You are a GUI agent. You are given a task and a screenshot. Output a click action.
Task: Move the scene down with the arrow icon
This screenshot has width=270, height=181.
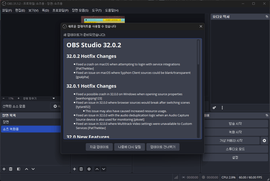[33, 169]
